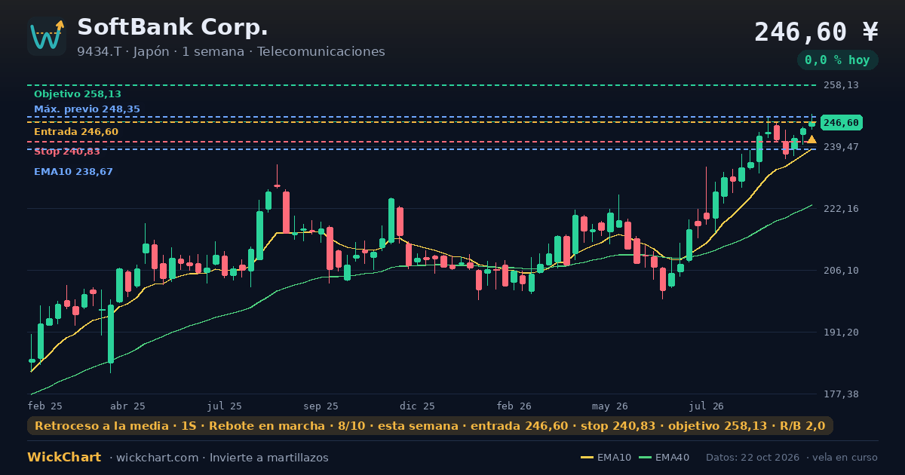Image resolution: width=905 pixels, height=475 pixels.
Task: Click the green 246,60 current price tag
Action: 842,123
